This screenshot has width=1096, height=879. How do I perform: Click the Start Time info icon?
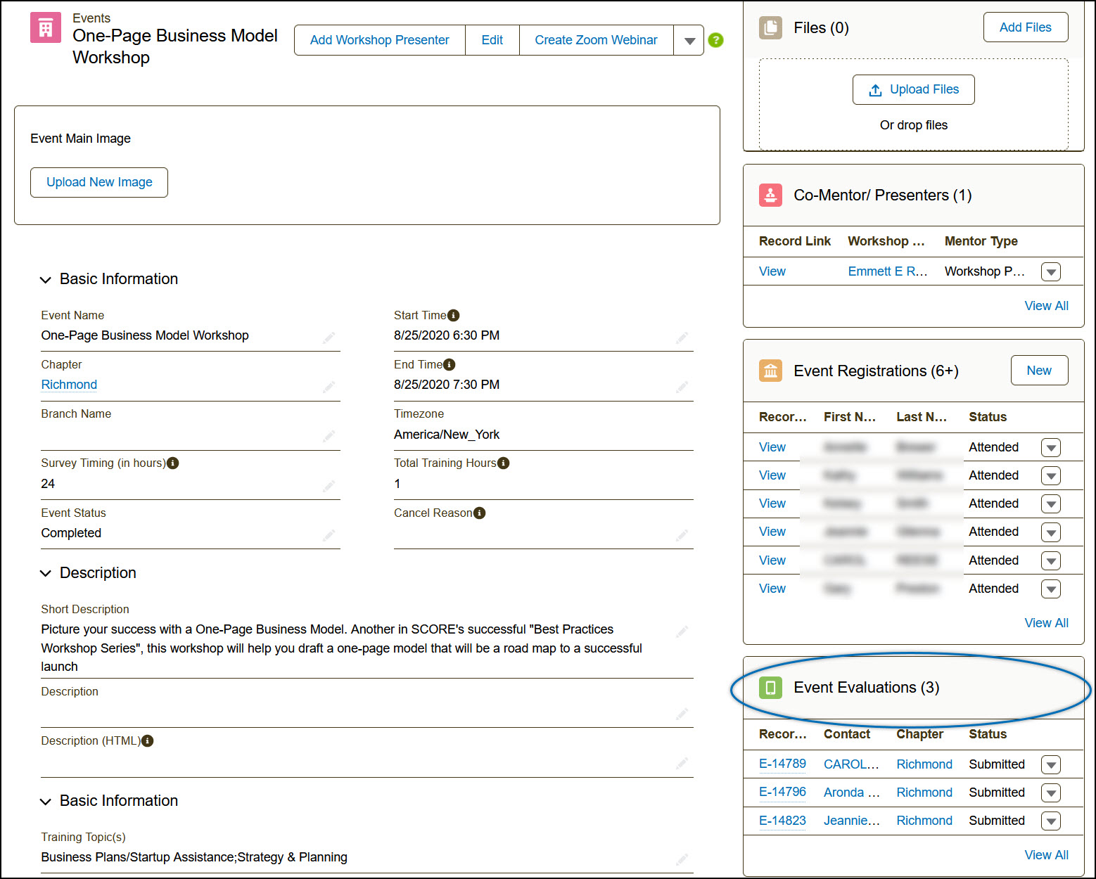[454, 315]
